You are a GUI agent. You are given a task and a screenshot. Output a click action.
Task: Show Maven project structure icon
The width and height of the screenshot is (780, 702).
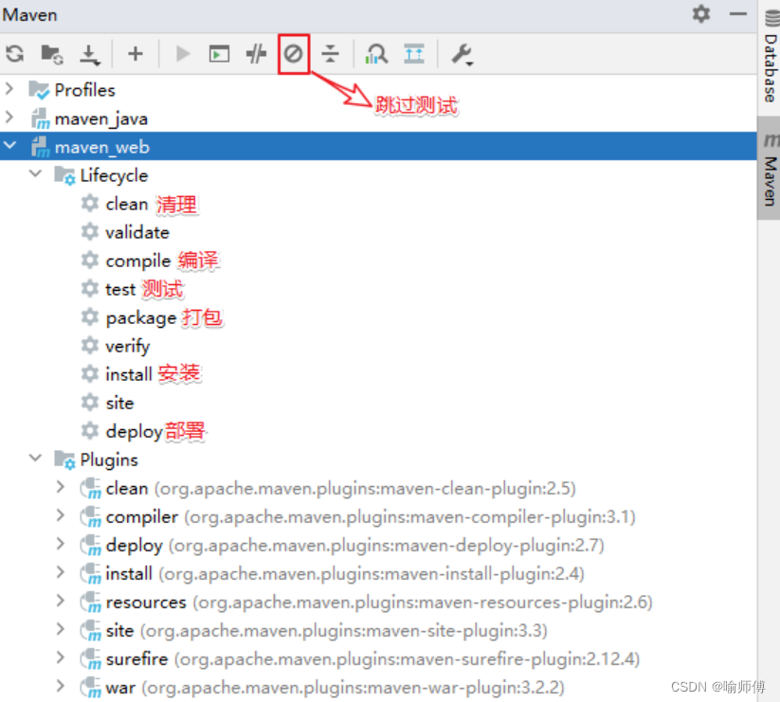pyautogui.click(x=414, y=54)
